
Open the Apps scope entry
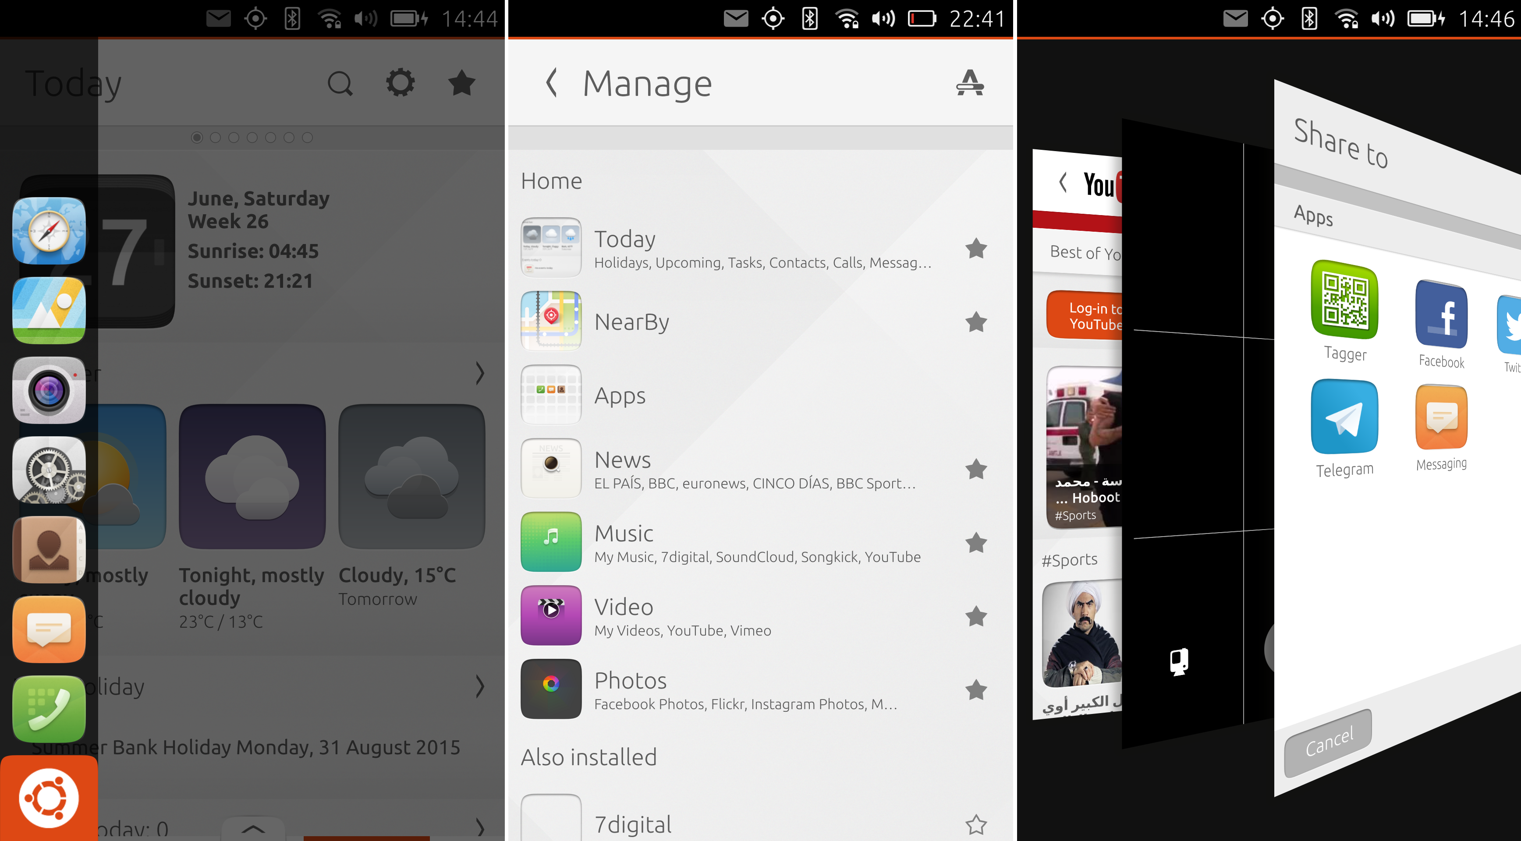(761, 395)
